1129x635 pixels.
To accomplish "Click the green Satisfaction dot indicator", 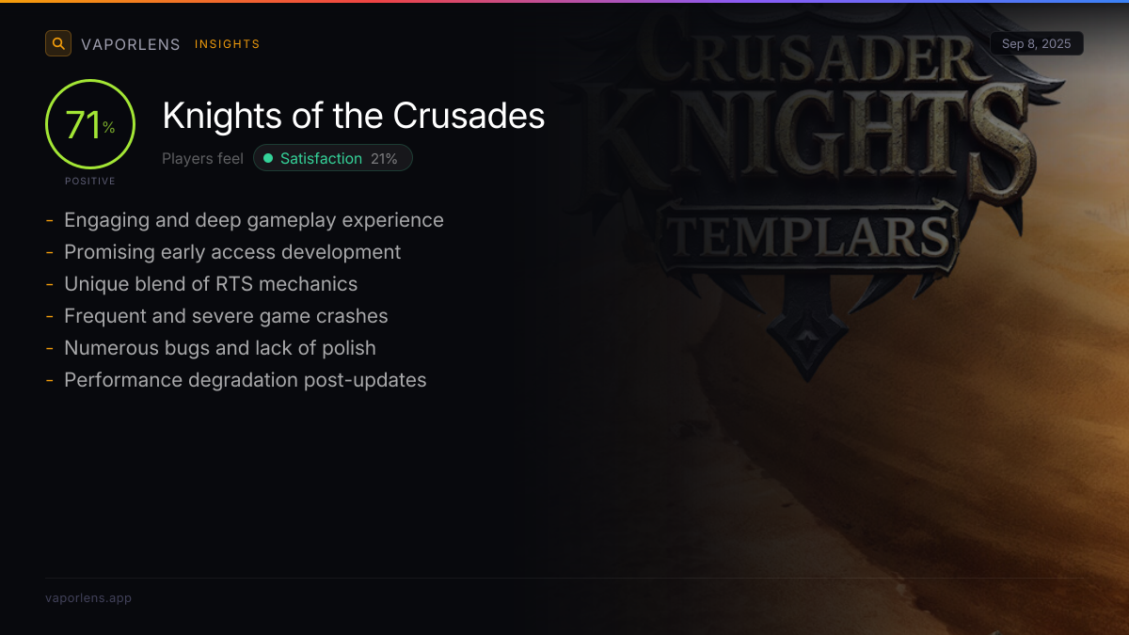I will point(268,158).
